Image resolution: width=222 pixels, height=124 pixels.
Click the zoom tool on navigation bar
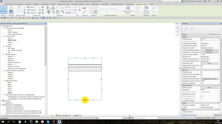[177, 32]
